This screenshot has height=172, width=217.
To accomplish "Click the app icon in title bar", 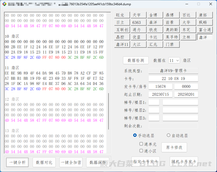I will [x=4, y=4].
